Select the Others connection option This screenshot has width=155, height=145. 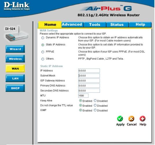pyautogui.click(x=43, y=59)
